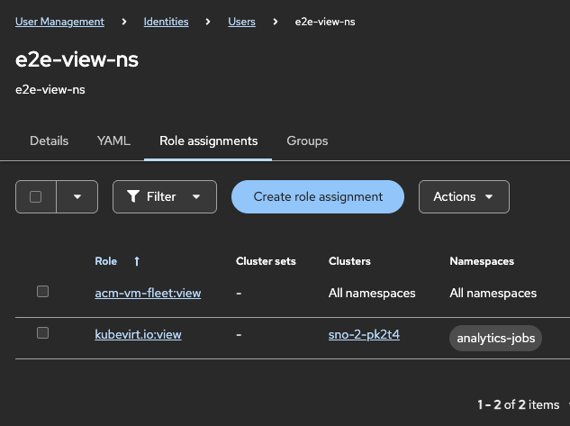The height and width of the screenshot is (426, 570).
Task: Click the Role column sort arrow
Action: 137,261
